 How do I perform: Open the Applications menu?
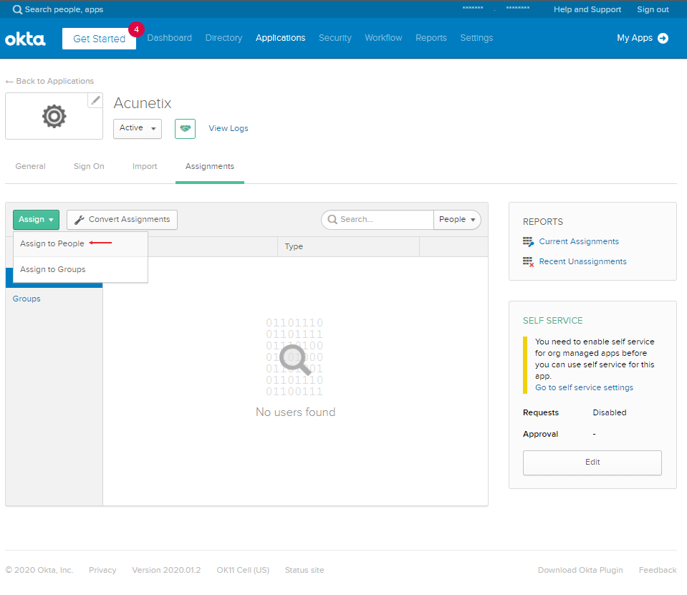point(280,38)
